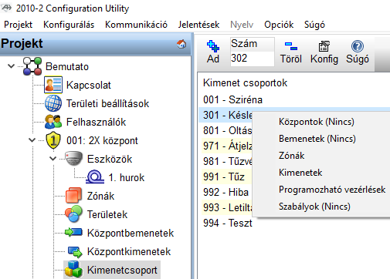Image resolution: width=390 pixels, height=279 pixels.
Task: Select Központbemenetek tree label
Action: (x=131, y=233)
